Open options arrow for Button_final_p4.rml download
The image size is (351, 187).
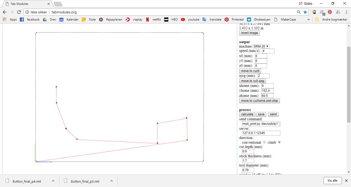click(53, 181)
